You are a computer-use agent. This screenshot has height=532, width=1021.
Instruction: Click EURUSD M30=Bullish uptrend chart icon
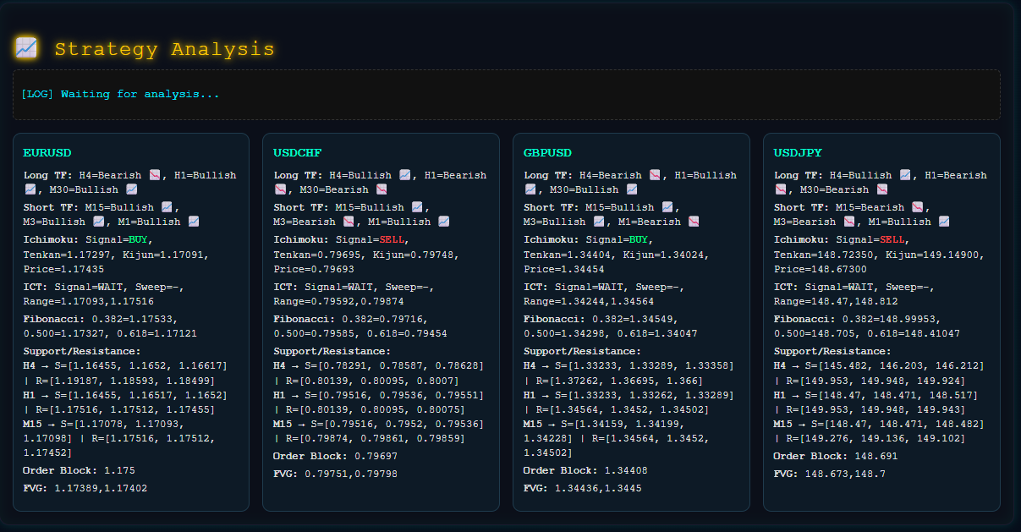131,189
